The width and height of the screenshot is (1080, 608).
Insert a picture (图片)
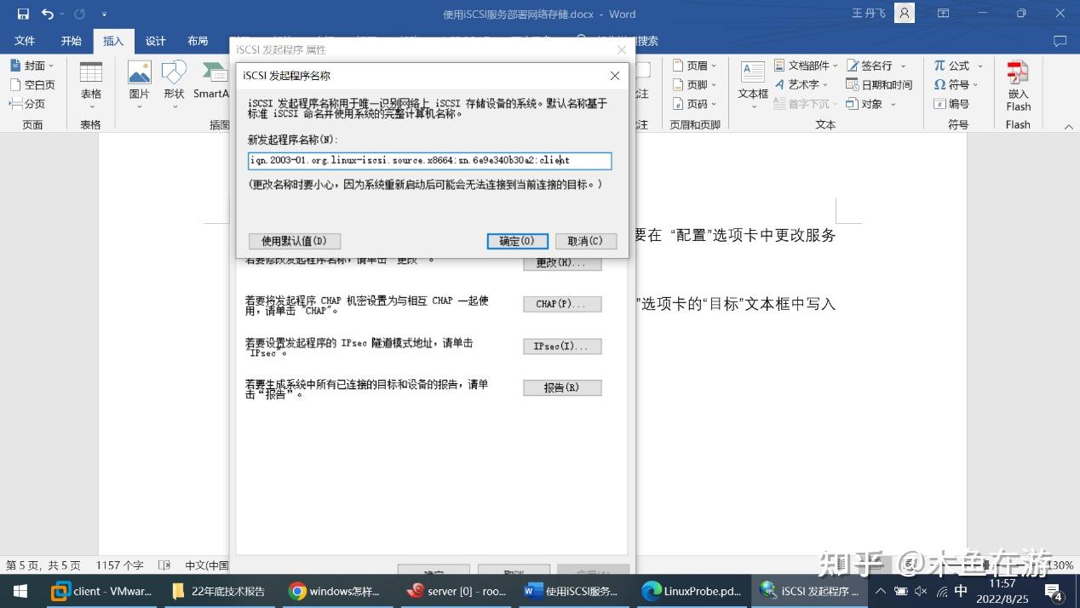tap(138, 81)
